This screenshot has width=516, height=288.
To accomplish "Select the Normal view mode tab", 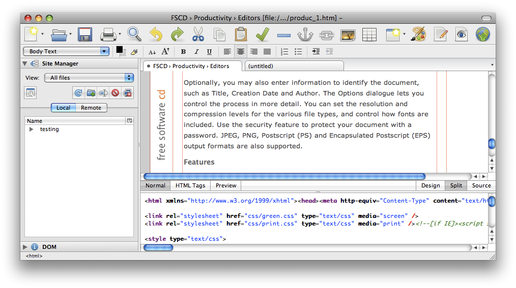I will coord(155,185).
